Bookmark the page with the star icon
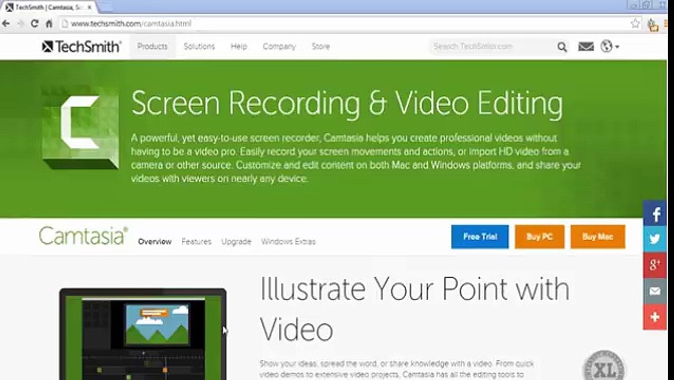674x380 pixels. 635,24
